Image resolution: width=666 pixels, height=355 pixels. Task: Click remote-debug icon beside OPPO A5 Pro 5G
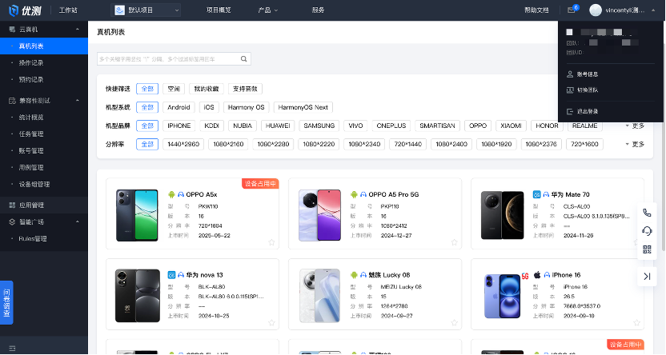(363, 194)
